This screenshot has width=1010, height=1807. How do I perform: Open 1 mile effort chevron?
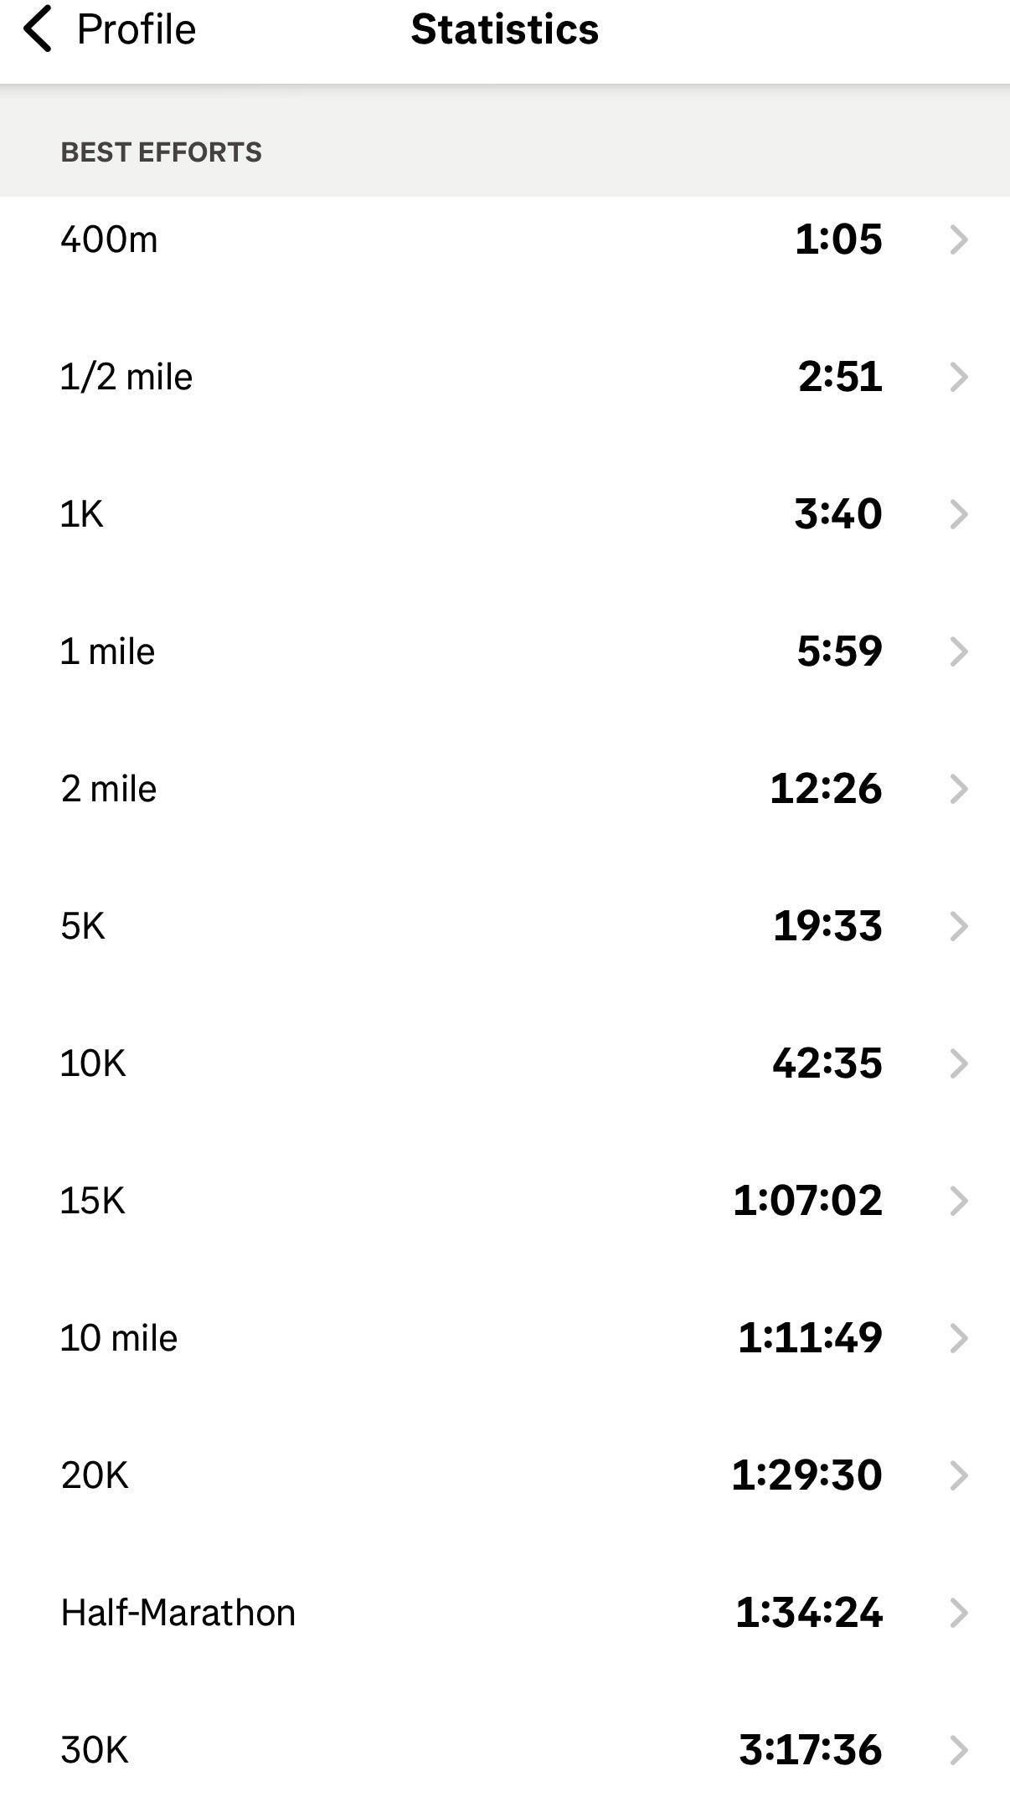point(959,651)
